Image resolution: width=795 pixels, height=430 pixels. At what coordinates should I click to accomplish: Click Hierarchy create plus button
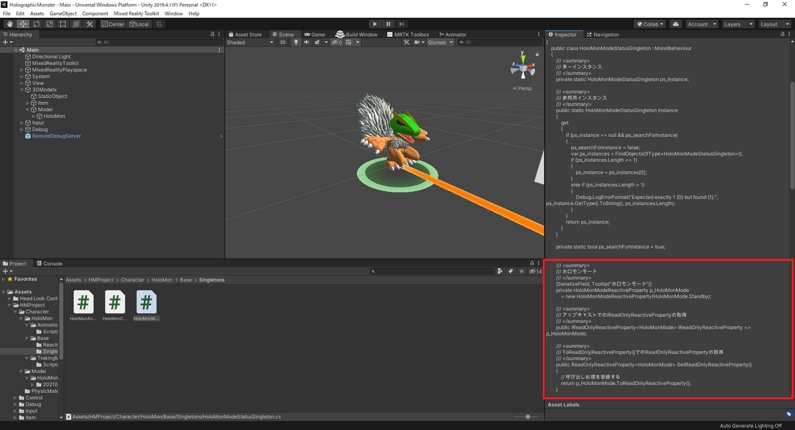pos(7,42)
